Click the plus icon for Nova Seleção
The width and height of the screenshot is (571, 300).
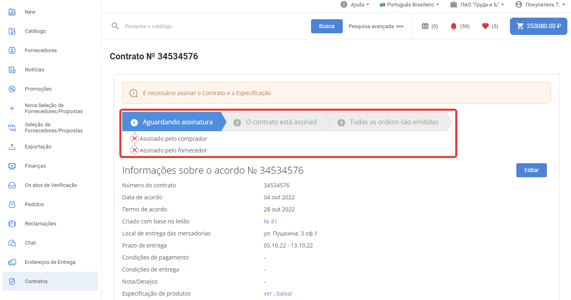pyautogui.click(x=12, y=108)
